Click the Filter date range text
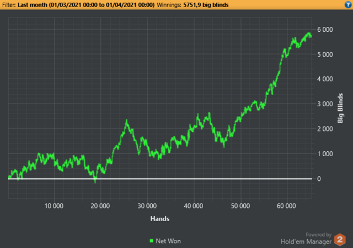353x248 pixels. (86, 5)
